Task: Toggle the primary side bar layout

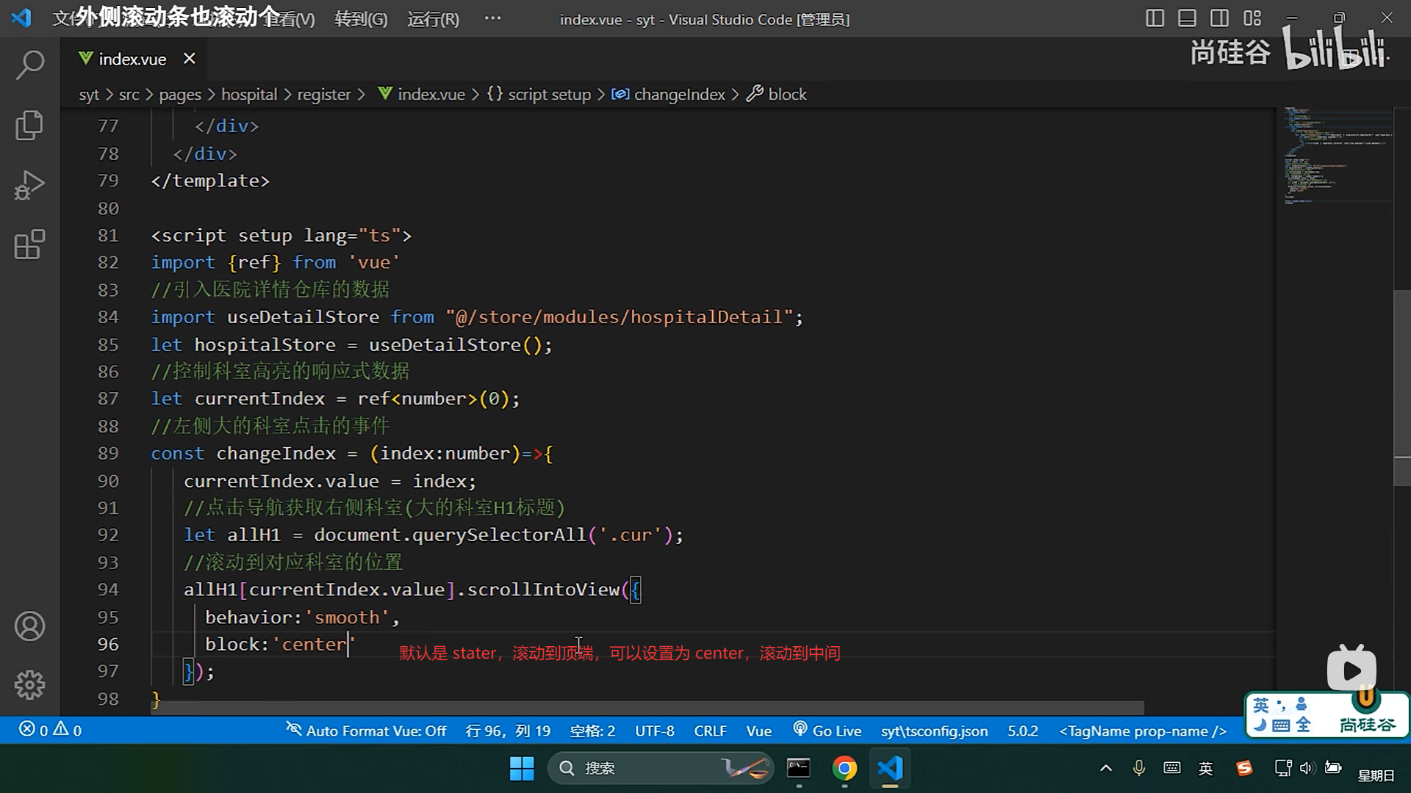Action: [x=1155, y=18]
